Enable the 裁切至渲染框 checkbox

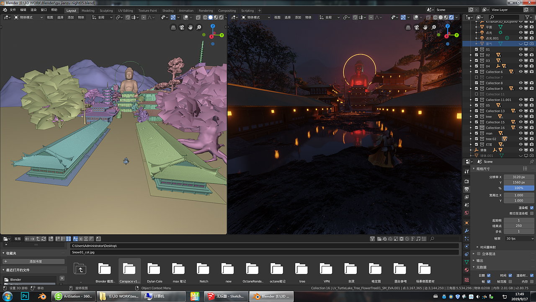[x=532, y=213]
